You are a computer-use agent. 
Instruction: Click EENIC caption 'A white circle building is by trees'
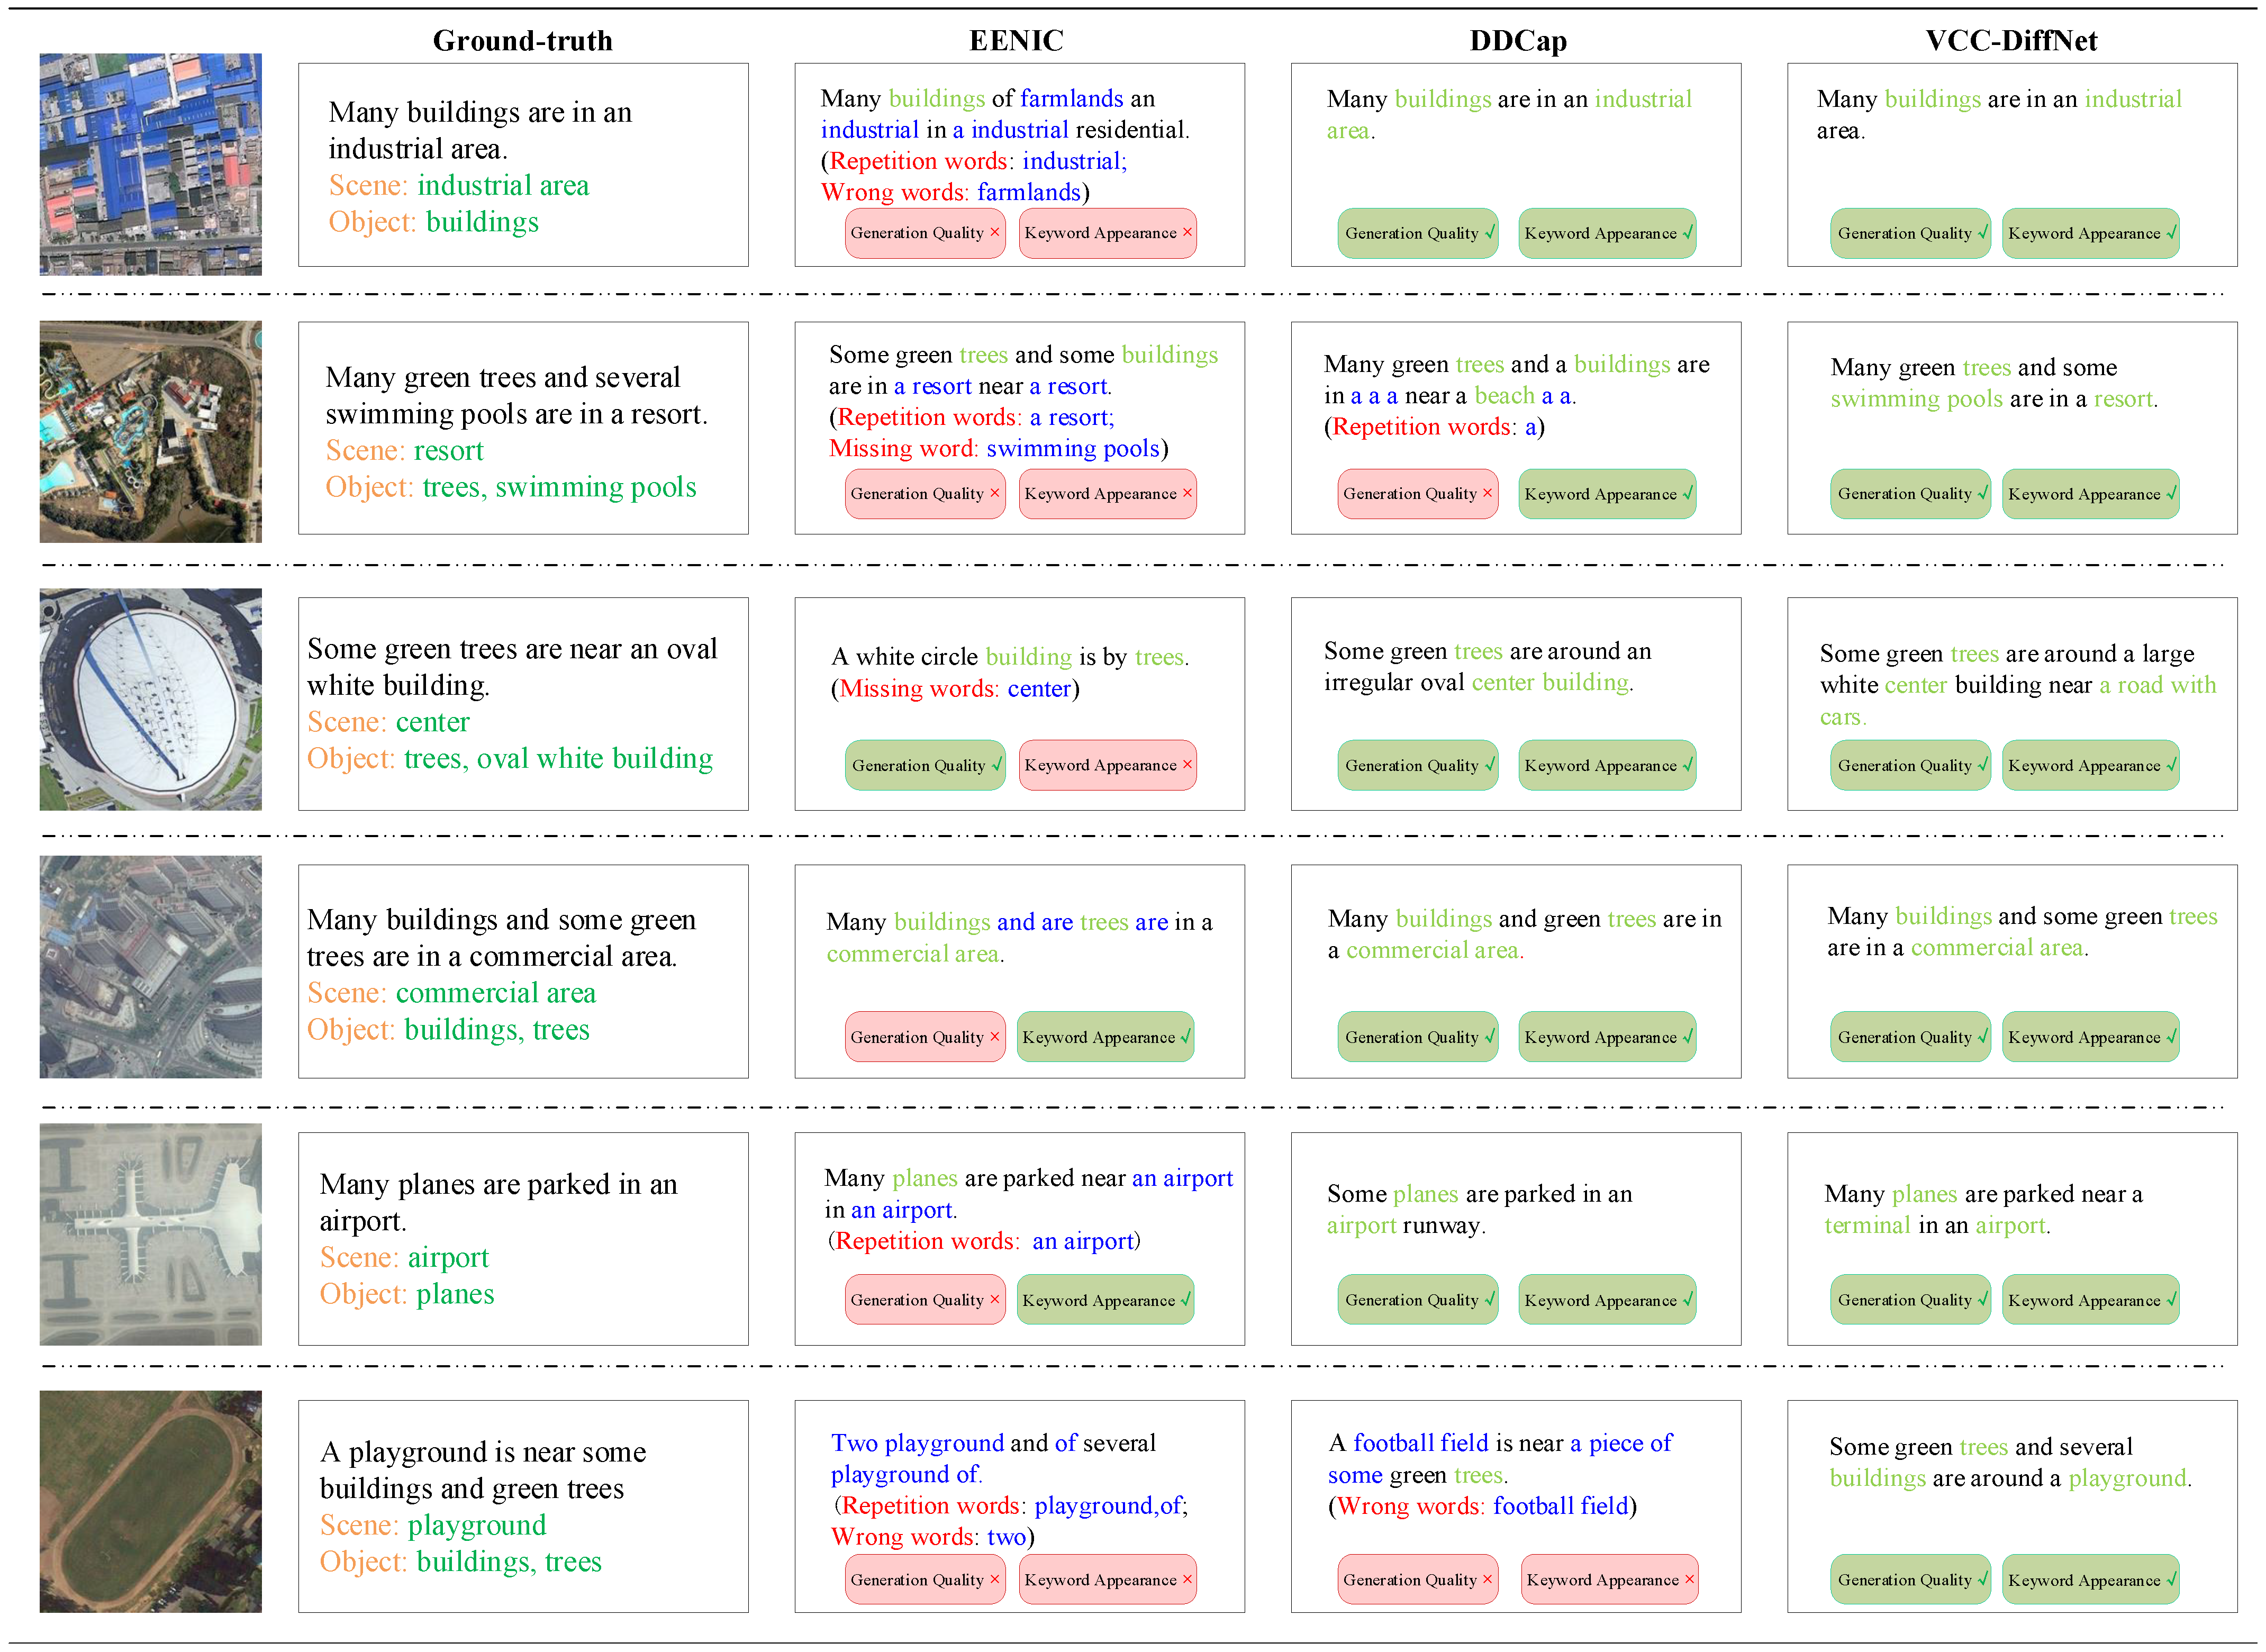pos(1010,657)
